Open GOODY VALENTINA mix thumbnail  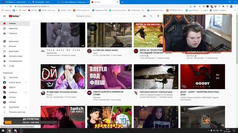coord(203,76)
